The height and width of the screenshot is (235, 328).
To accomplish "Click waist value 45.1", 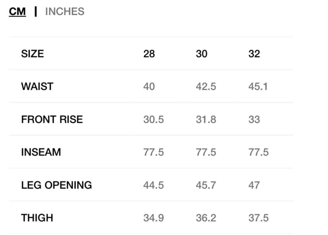I will coord(258,87).
